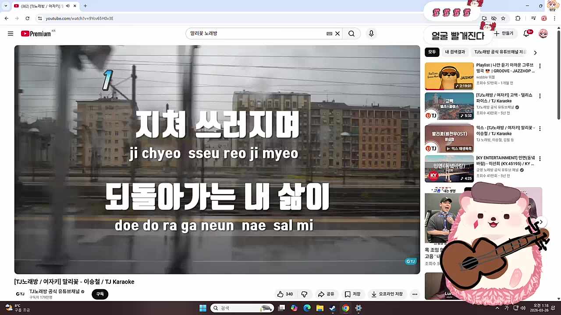Viewport: 561px width, 315px height.
Task: Click the karaoke video player
Action: [x=217, y=160]
